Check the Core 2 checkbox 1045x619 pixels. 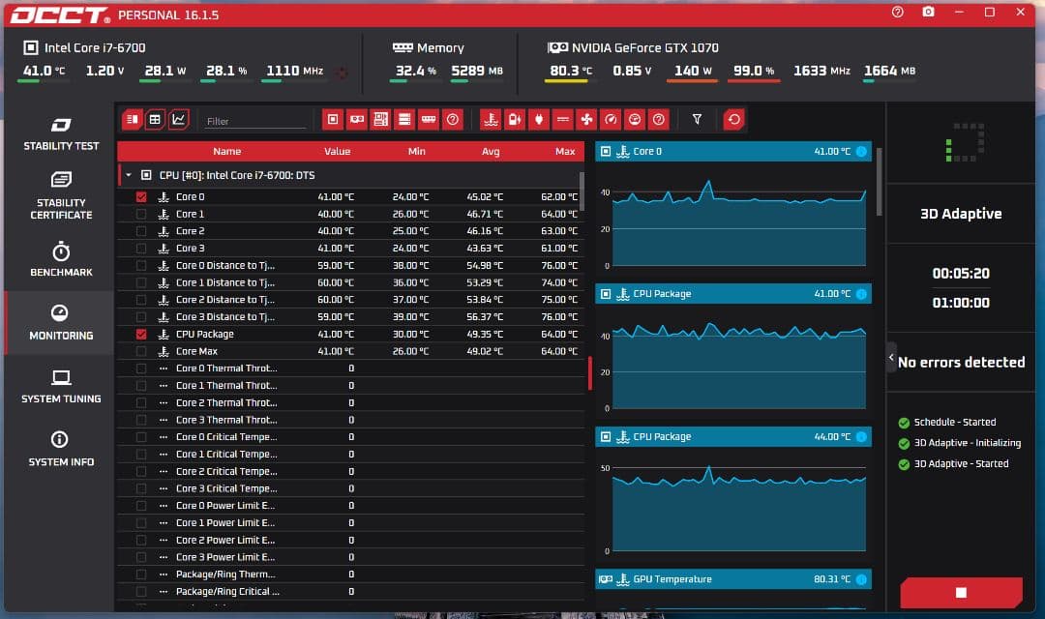[x=141, y=231]
